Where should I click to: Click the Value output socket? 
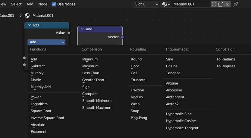pyautogui.click(x=69, y=33)
